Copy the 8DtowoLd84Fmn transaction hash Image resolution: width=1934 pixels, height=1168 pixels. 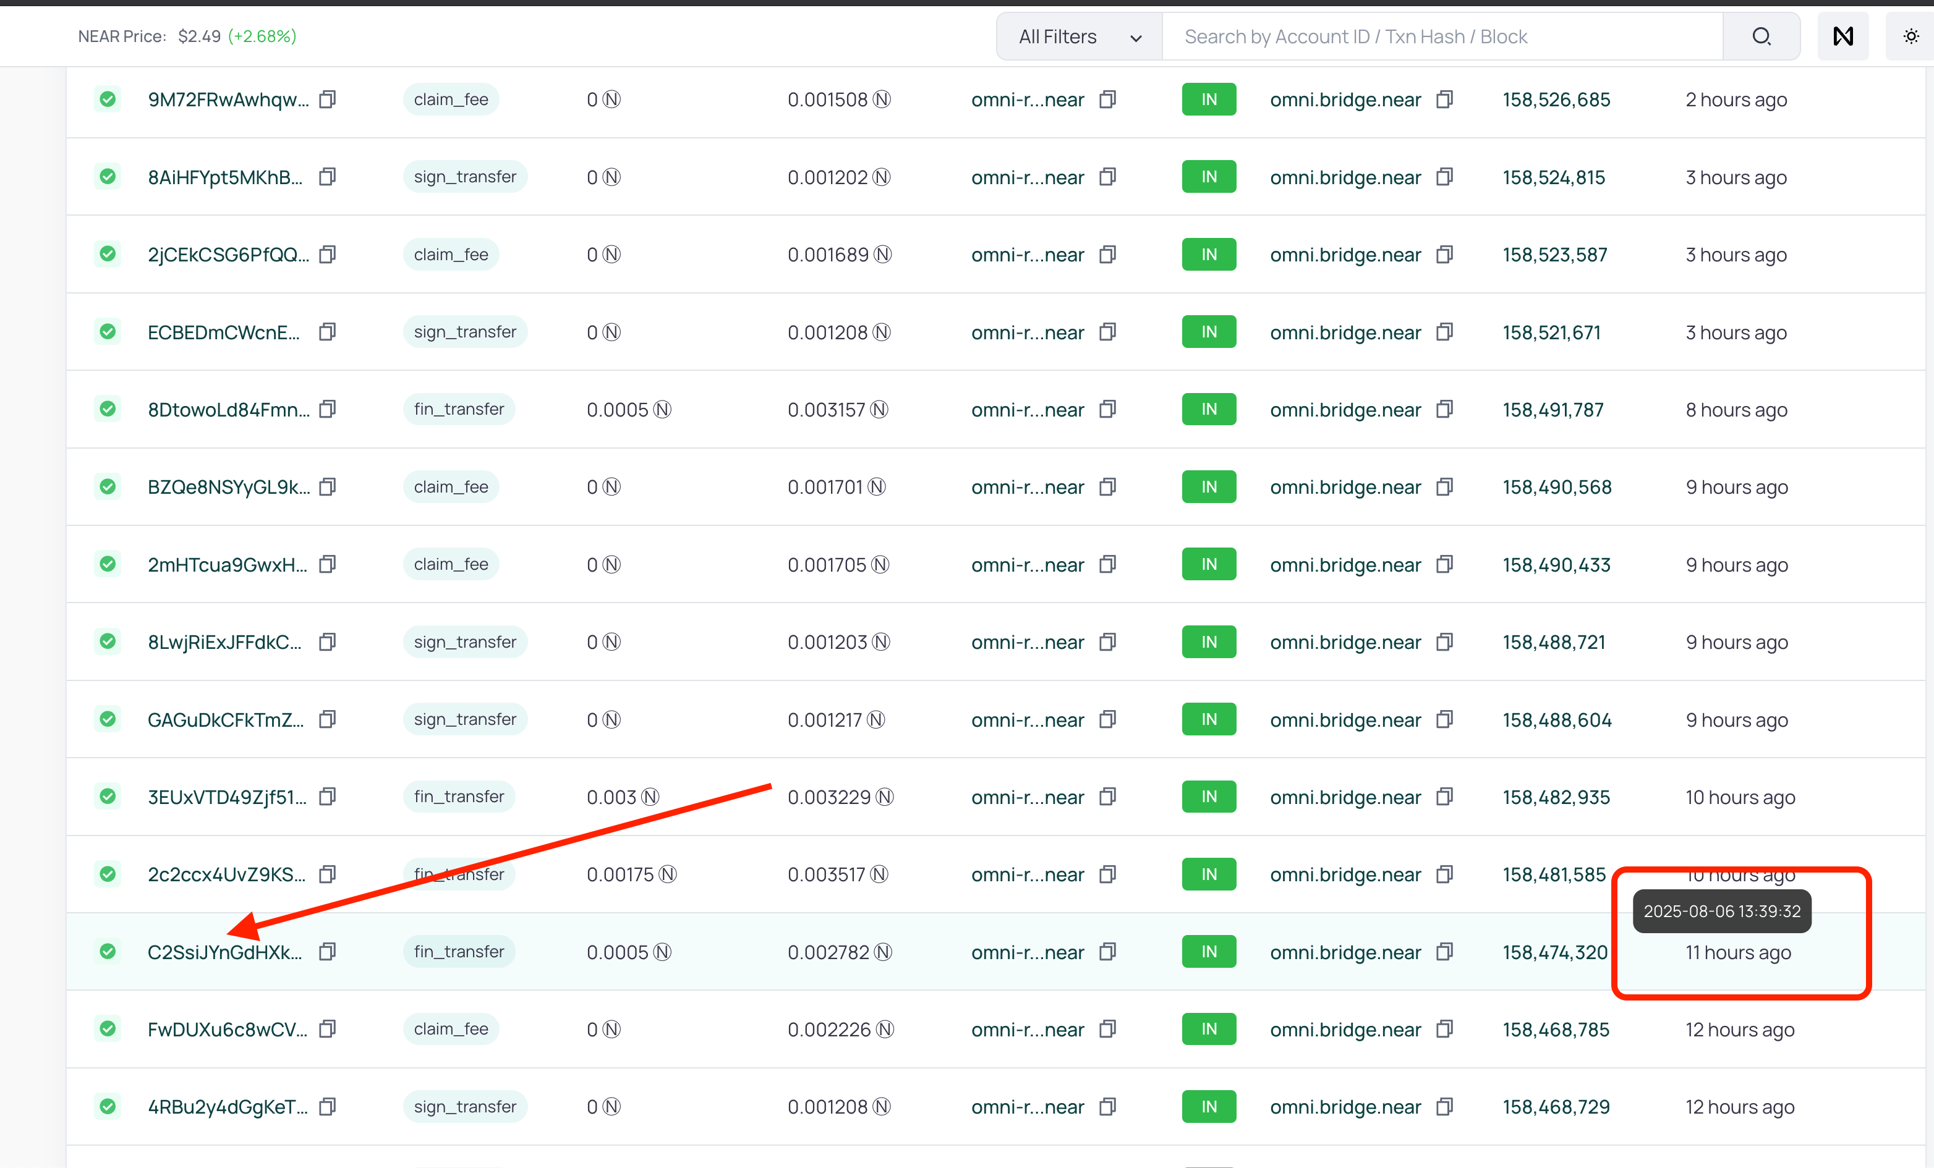coord(327,410)
